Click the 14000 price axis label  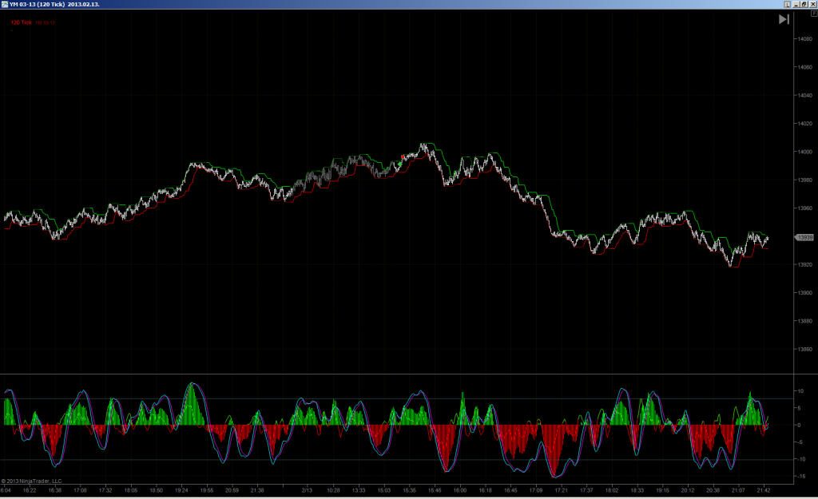pyautogui.click(x=805, y=152)
